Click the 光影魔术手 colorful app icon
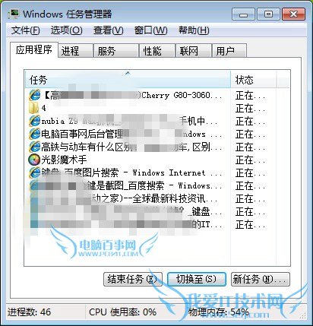 (35, 160)
